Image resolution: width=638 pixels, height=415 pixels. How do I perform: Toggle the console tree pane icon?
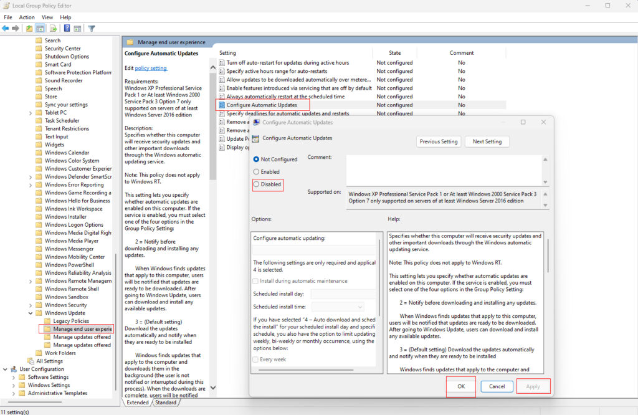(39, 27)
